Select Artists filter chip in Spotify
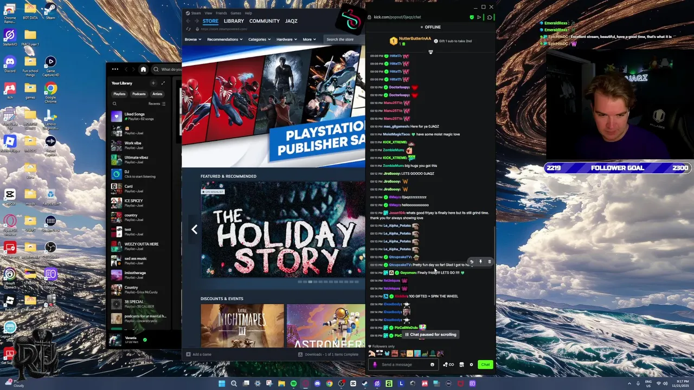Viewport: 694px width, 390px height. click(x=157, y=94)
